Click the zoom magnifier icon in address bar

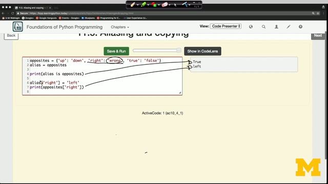pos(313,13)
